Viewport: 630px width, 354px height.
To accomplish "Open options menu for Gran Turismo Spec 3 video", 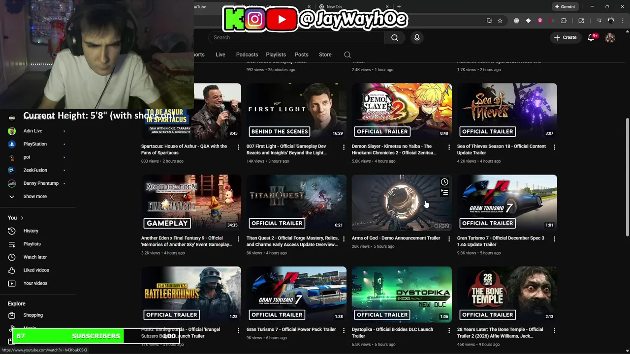I will coord(554,239).
